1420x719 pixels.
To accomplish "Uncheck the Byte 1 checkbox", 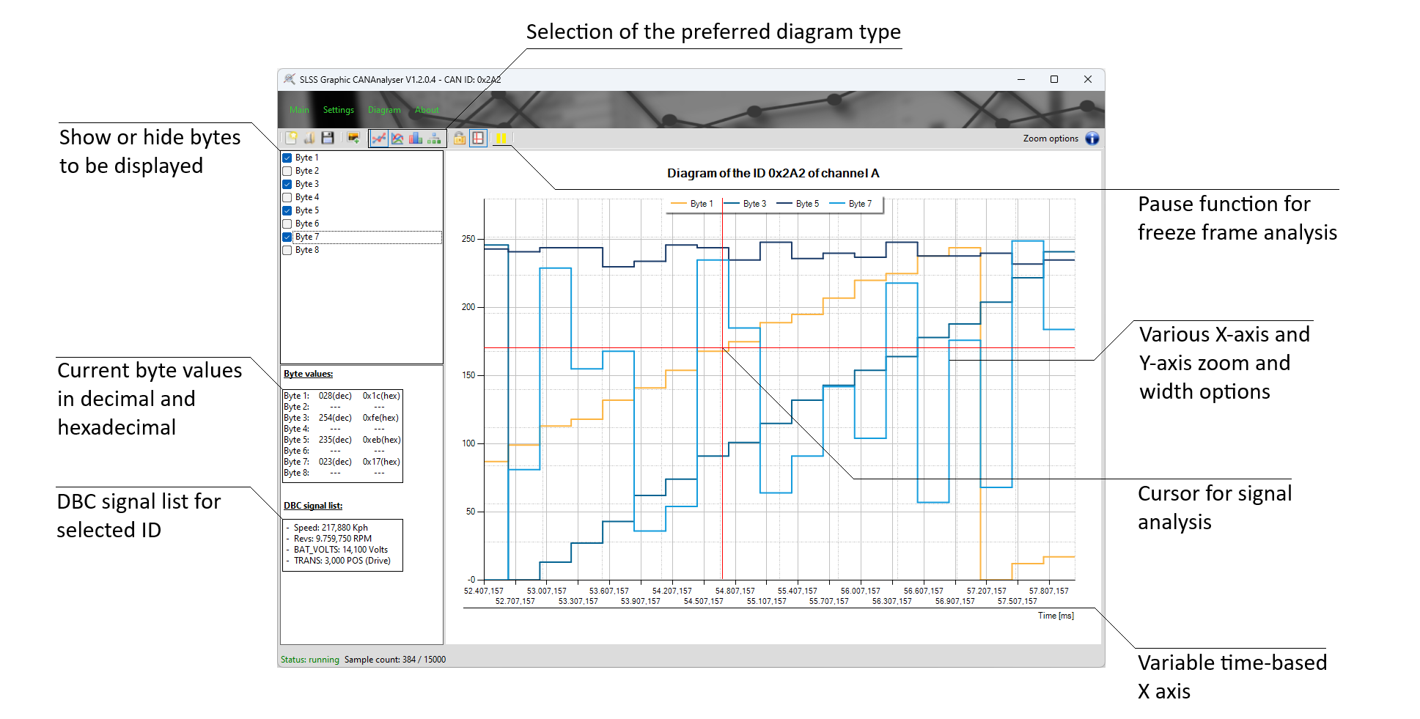I will 287,158.
